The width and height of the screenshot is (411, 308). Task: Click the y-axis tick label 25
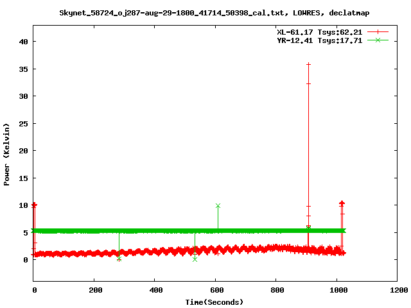tap(24, 124)
